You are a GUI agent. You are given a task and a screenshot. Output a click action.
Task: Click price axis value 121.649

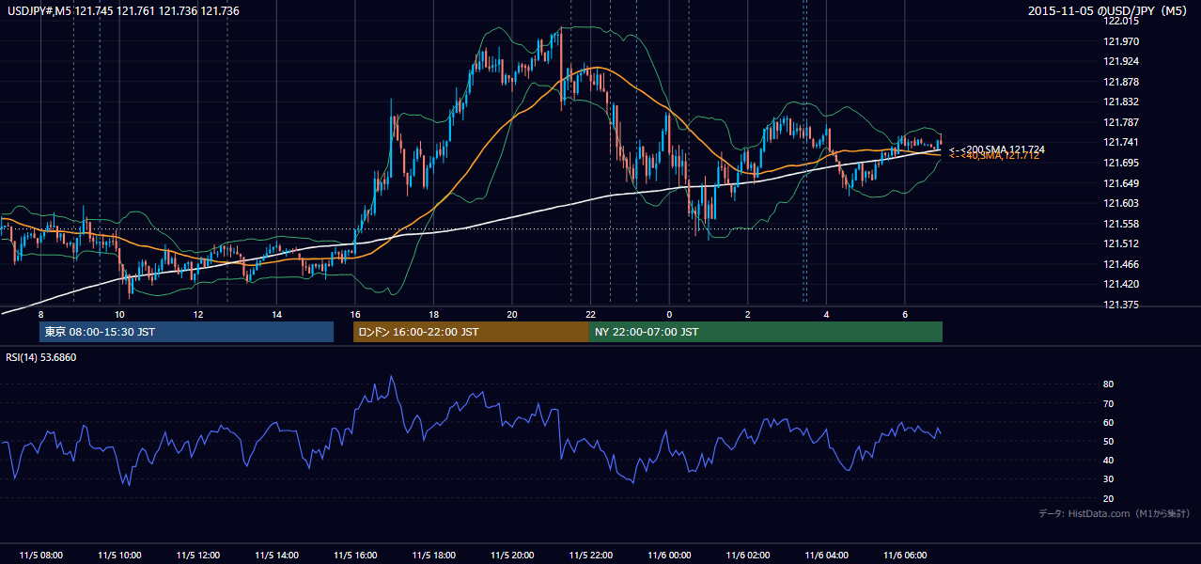(x=1123, y=183)
